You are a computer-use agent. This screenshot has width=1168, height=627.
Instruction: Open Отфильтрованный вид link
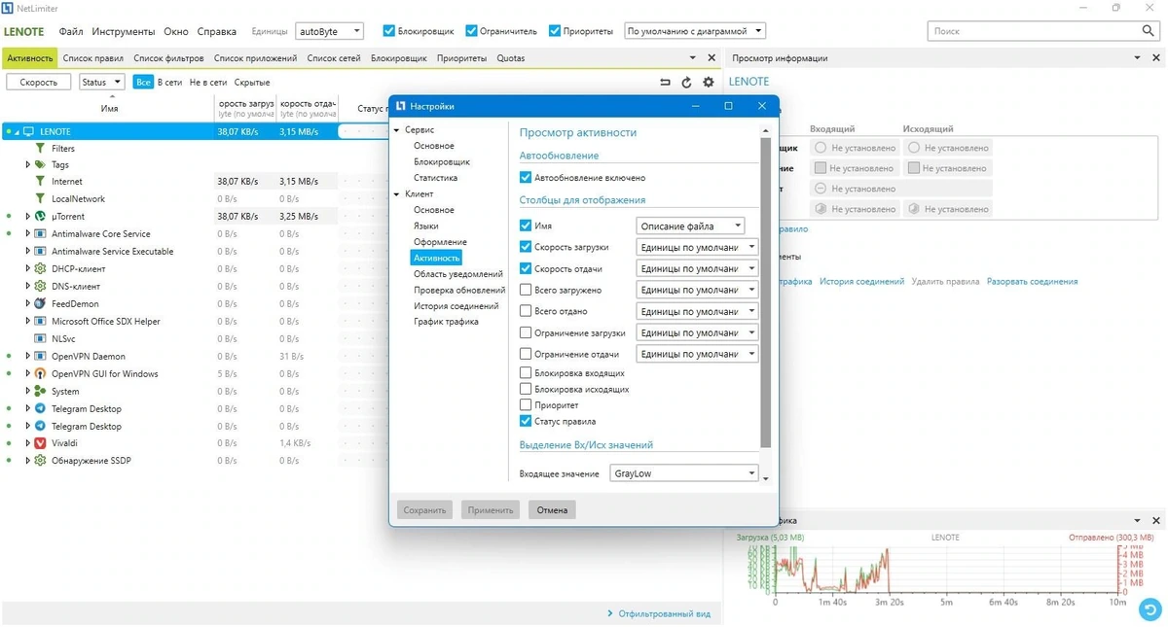[665, 614]
